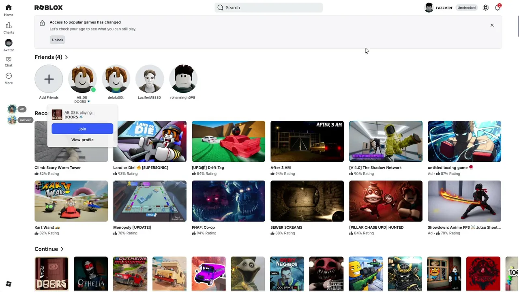This screenshot has width=519, height=292.
Task: Open SEWER SCREAMS game thumbnail
Action: [307, 201]
